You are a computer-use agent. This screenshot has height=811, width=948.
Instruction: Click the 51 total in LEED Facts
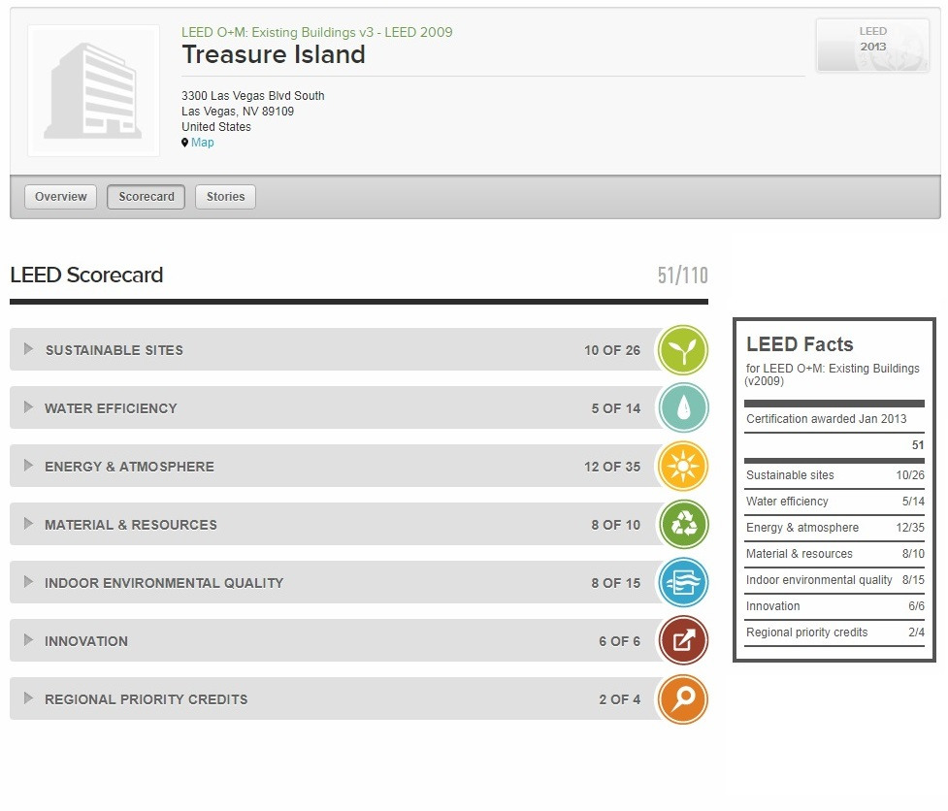918,445
